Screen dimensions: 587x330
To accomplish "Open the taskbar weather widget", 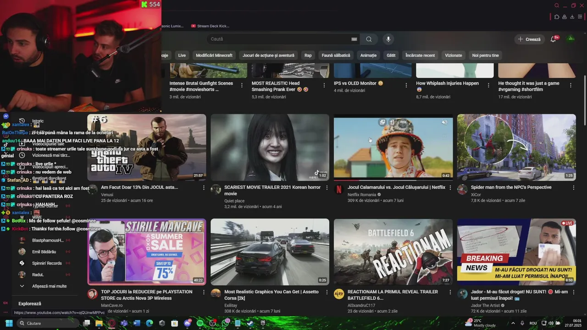I will click(x=480, y=323).
